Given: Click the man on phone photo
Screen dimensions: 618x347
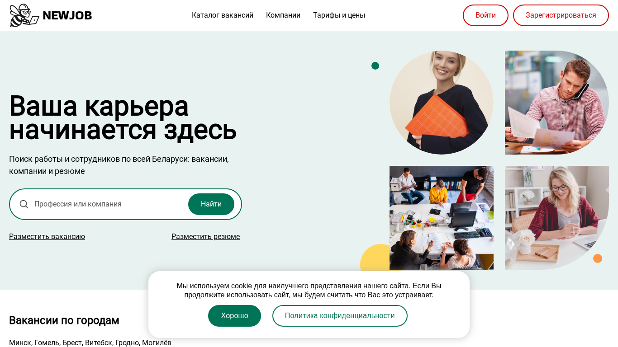Looking at the screenshot, I should click(557, 103).
